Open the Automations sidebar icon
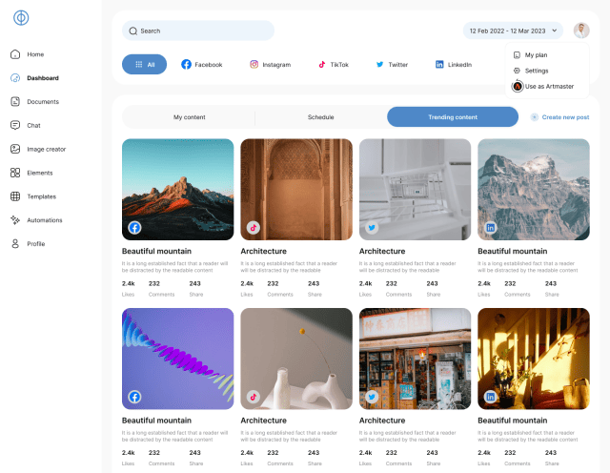The image size is (610, 473). [x=15, y=220]
